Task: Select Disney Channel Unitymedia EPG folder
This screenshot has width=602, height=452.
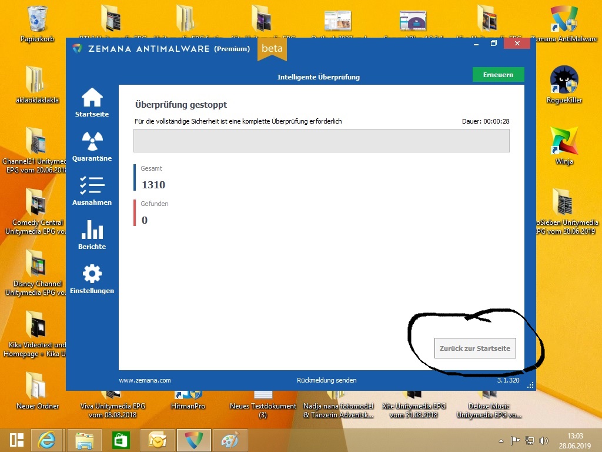Action: (35, 272)
